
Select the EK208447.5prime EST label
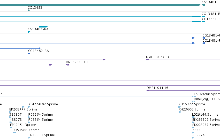click(23, 109)
